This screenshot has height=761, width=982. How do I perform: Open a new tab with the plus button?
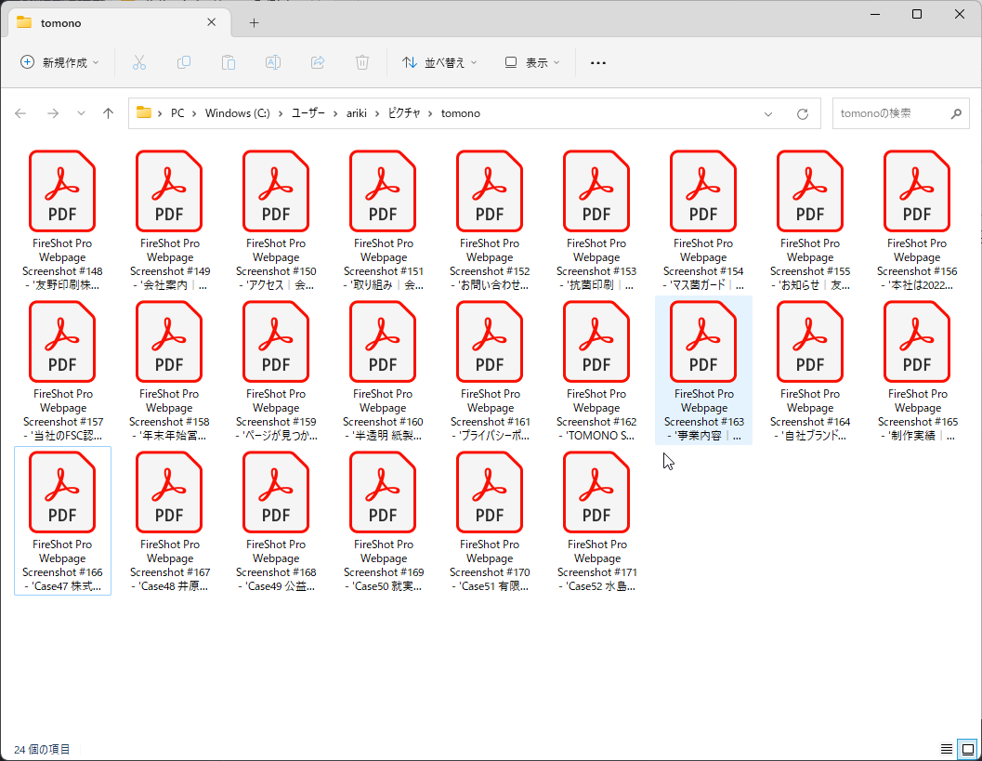[x=252, y=22]
